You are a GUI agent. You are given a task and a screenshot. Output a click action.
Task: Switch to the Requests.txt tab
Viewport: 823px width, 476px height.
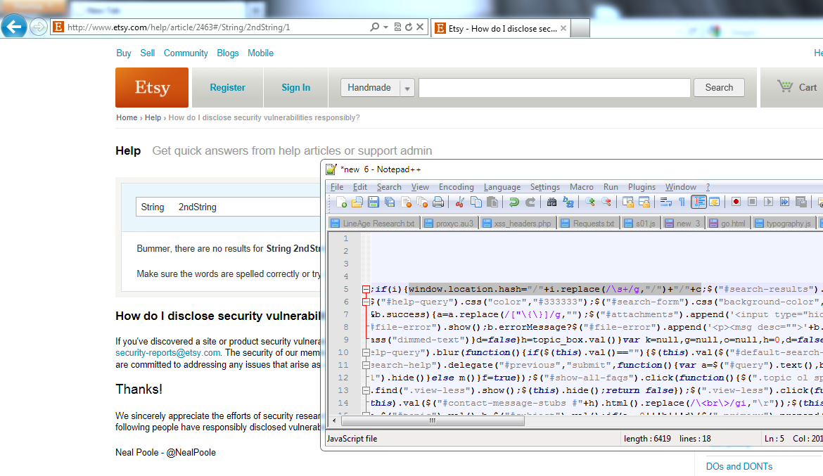click(588, 223)
